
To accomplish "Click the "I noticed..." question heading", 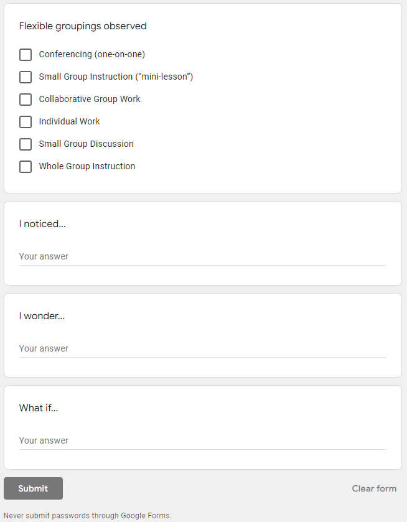I will coord(42,224).
